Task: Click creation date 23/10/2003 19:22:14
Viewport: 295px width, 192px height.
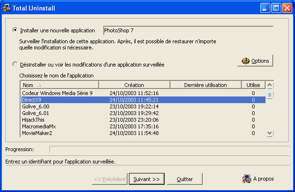Action: pyautogui.click(x=134, y=106)
